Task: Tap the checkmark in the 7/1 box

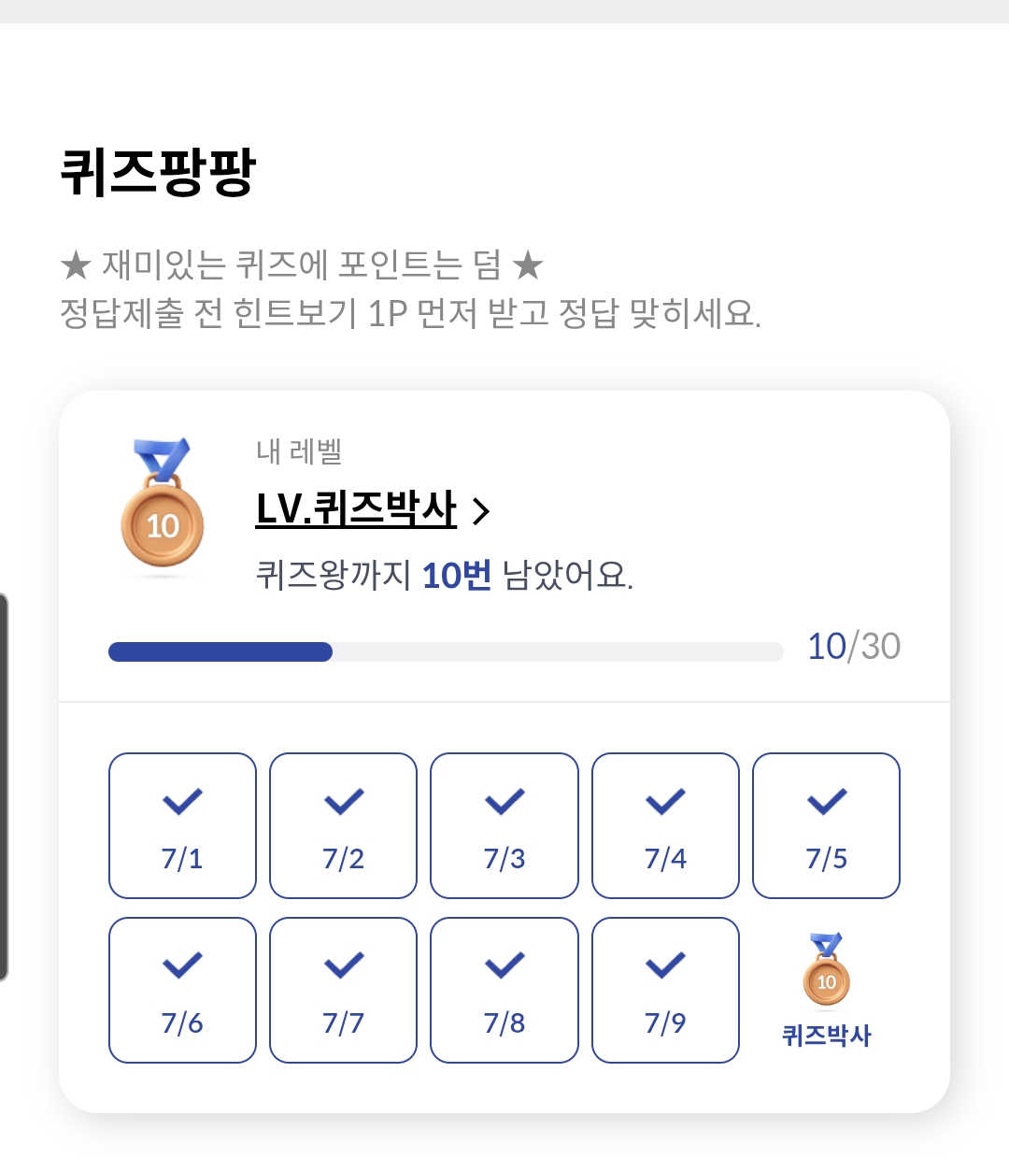Action: point(182,801)
